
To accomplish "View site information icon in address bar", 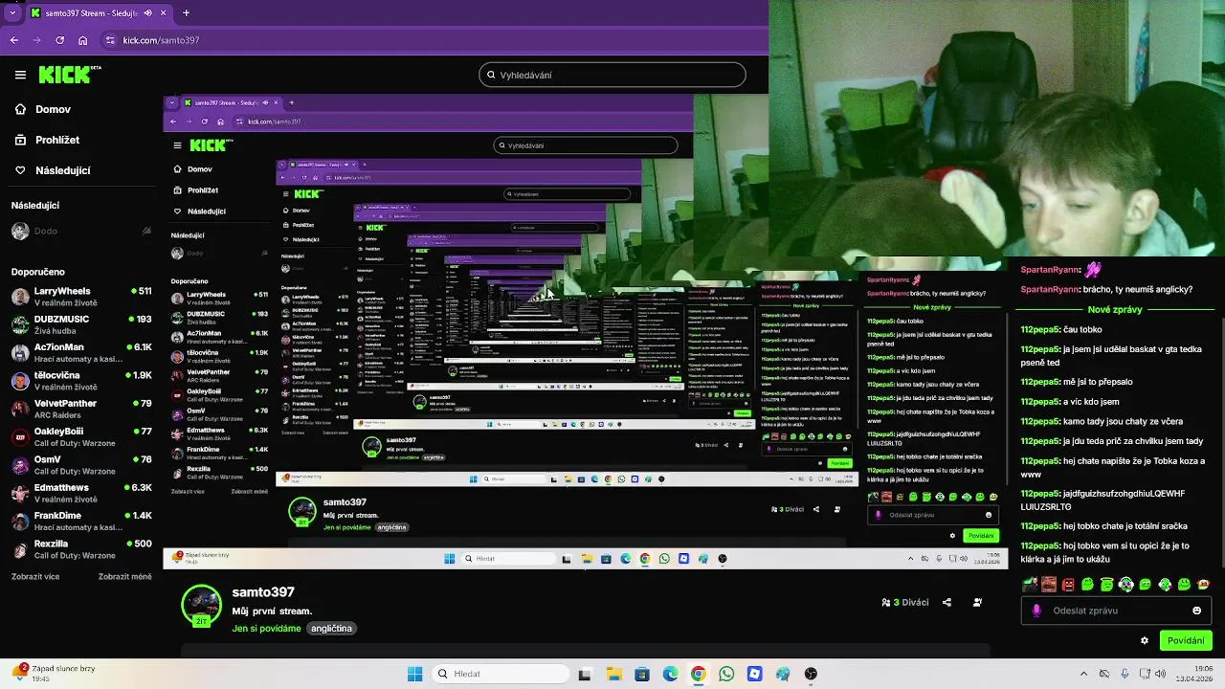I will [111, 40].
